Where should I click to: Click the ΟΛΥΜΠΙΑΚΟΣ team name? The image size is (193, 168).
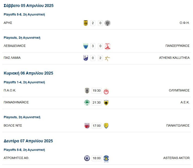179,90
